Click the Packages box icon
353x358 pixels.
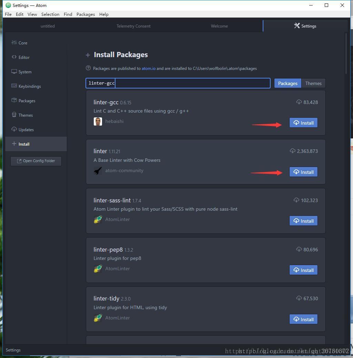click(14, 100)
